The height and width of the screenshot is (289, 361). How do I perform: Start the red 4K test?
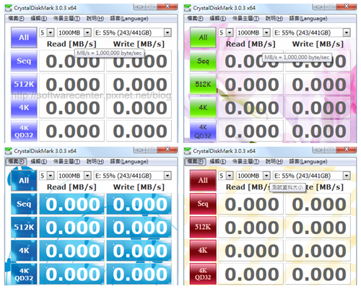[203, 251]
